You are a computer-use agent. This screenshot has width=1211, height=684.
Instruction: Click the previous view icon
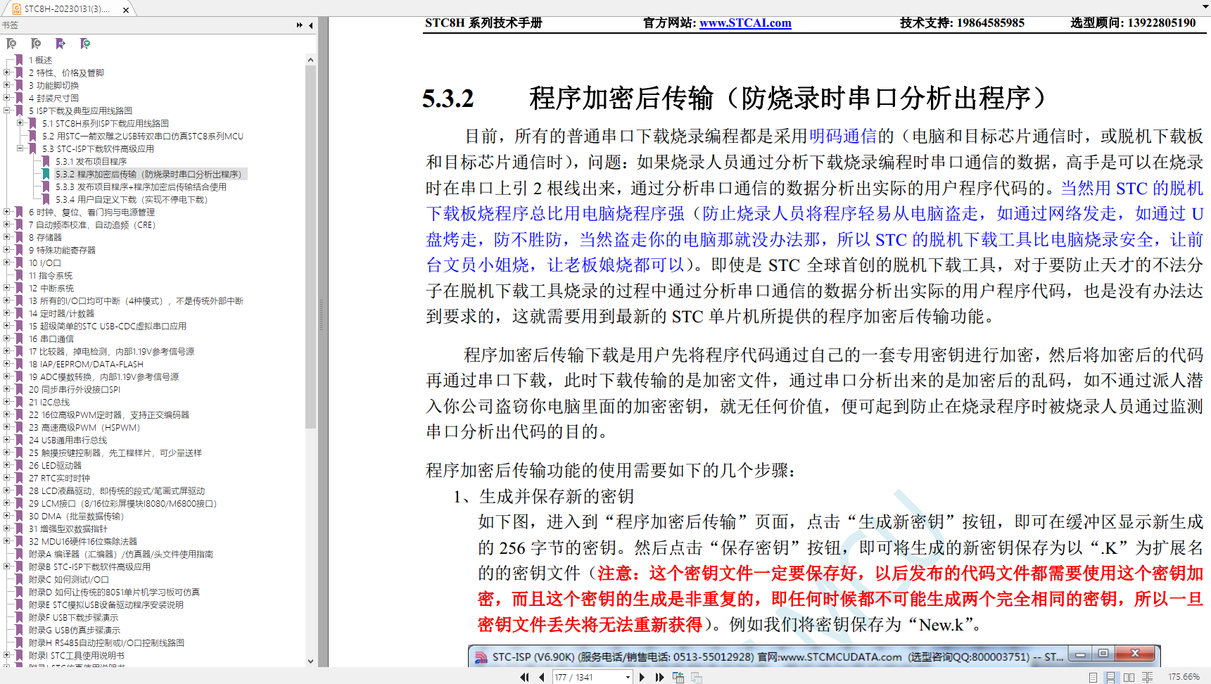pyautogui.click(x=678, y=677)
